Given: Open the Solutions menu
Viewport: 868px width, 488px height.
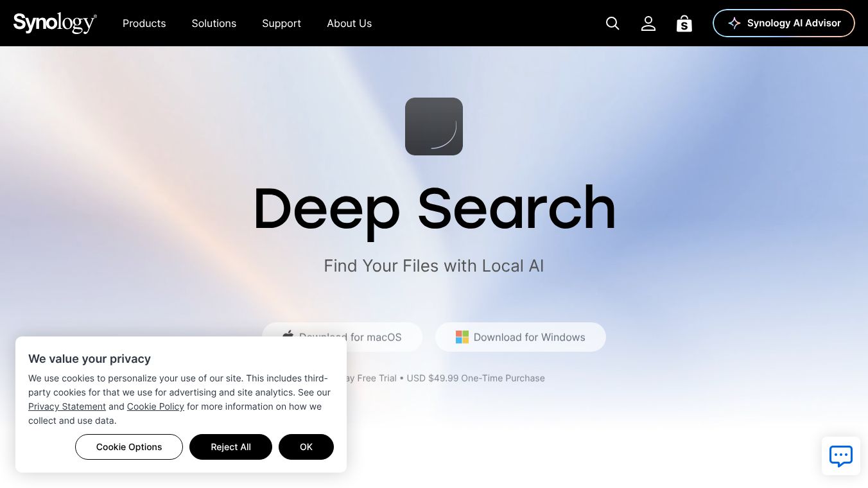Looking at the screenshot, I should [214, 23].
